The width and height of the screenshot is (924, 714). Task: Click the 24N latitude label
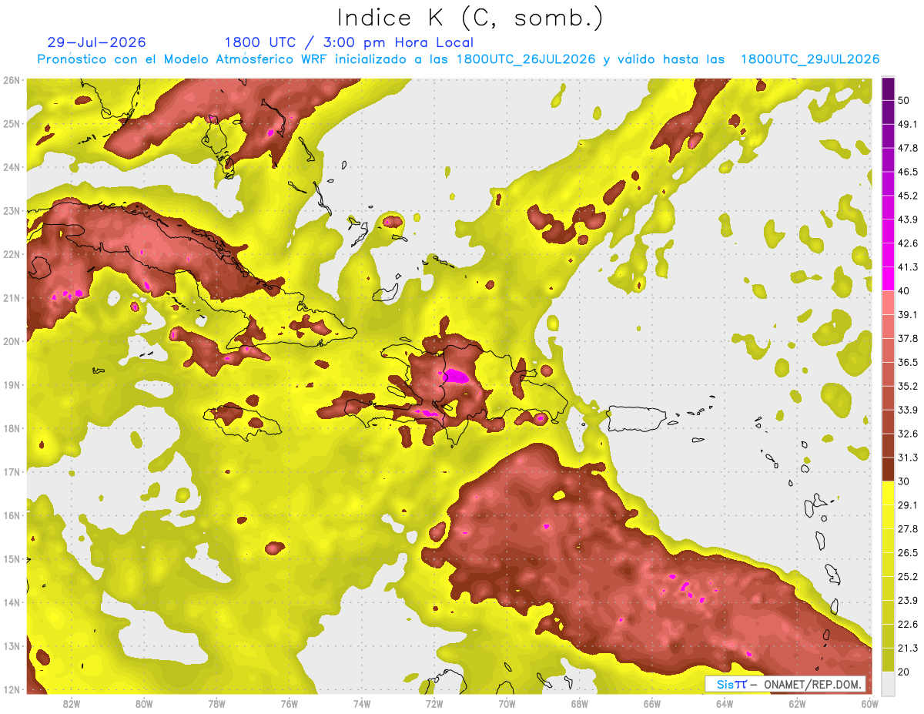tap(11, 167)
